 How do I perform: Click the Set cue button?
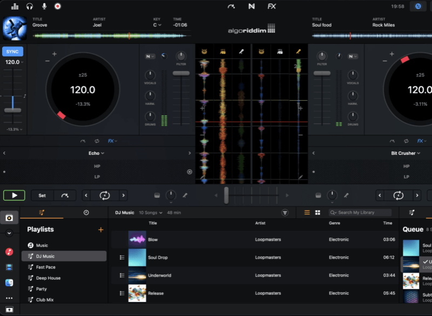tap(42, 196)
